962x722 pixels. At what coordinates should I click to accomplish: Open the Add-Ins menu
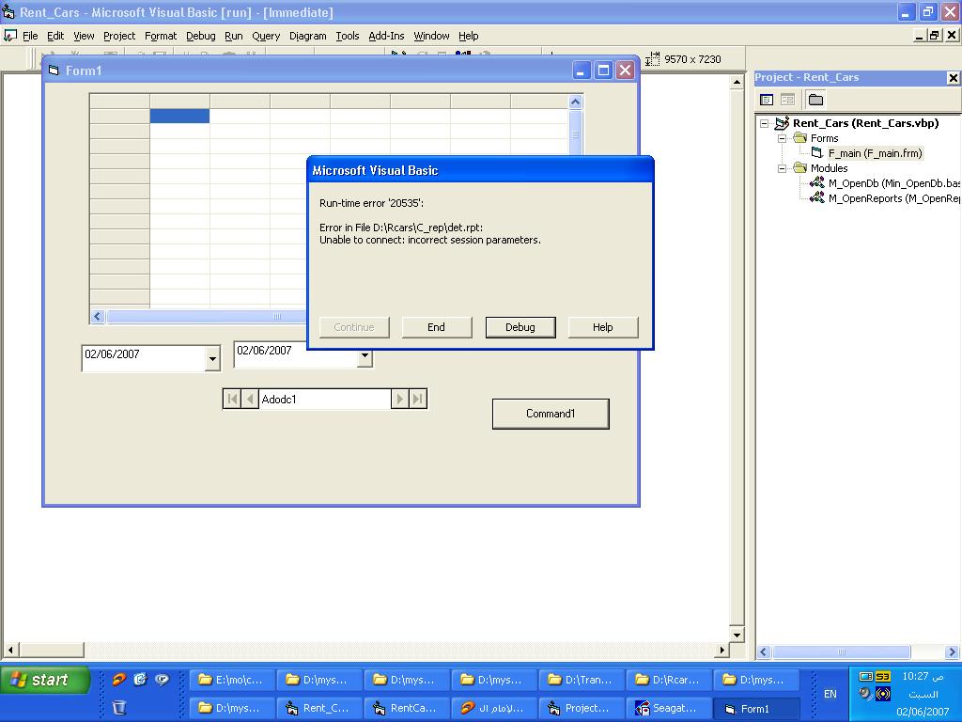[386, 36]
